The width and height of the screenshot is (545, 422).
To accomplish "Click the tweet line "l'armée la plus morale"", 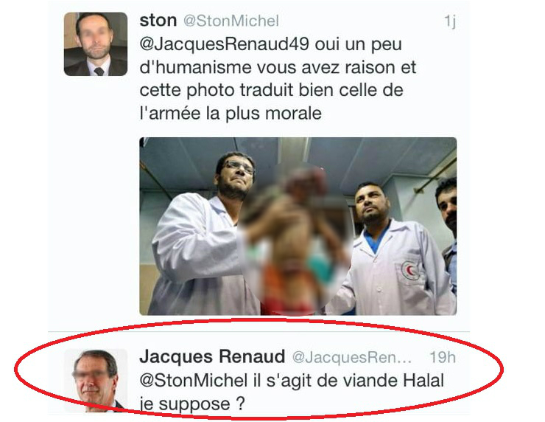I will click(231, 113).
